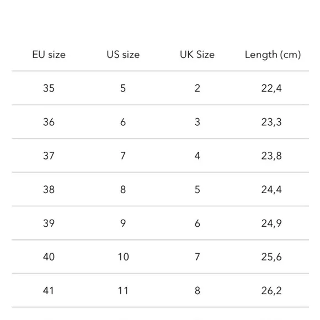
Task: Select EU size 41 cell
Action: [49, 290]
